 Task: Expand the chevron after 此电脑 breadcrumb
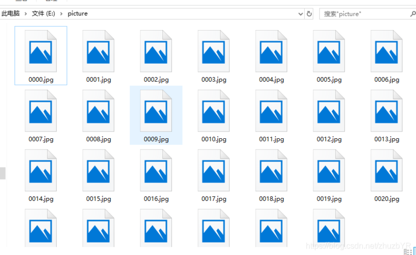(x=26, y=14)
